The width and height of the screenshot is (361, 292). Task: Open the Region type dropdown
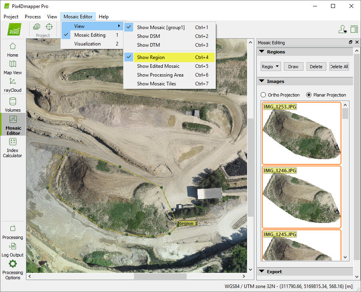point(271,67)
